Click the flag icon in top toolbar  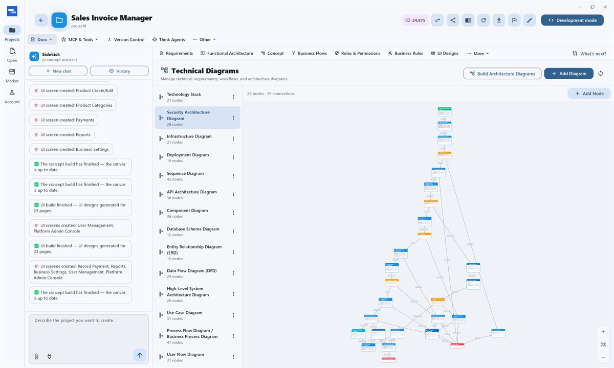514,20
